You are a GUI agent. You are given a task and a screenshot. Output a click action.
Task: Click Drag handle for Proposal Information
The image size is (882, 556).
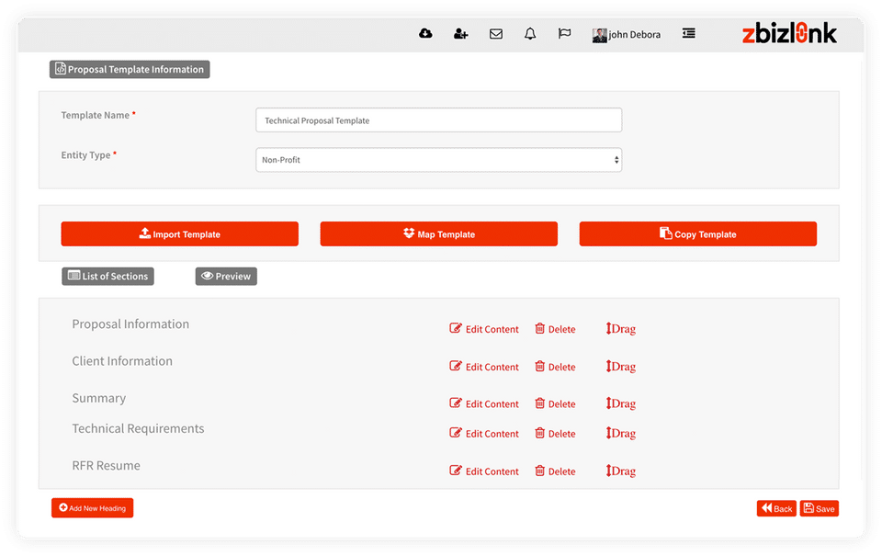(x=620, y=329)
